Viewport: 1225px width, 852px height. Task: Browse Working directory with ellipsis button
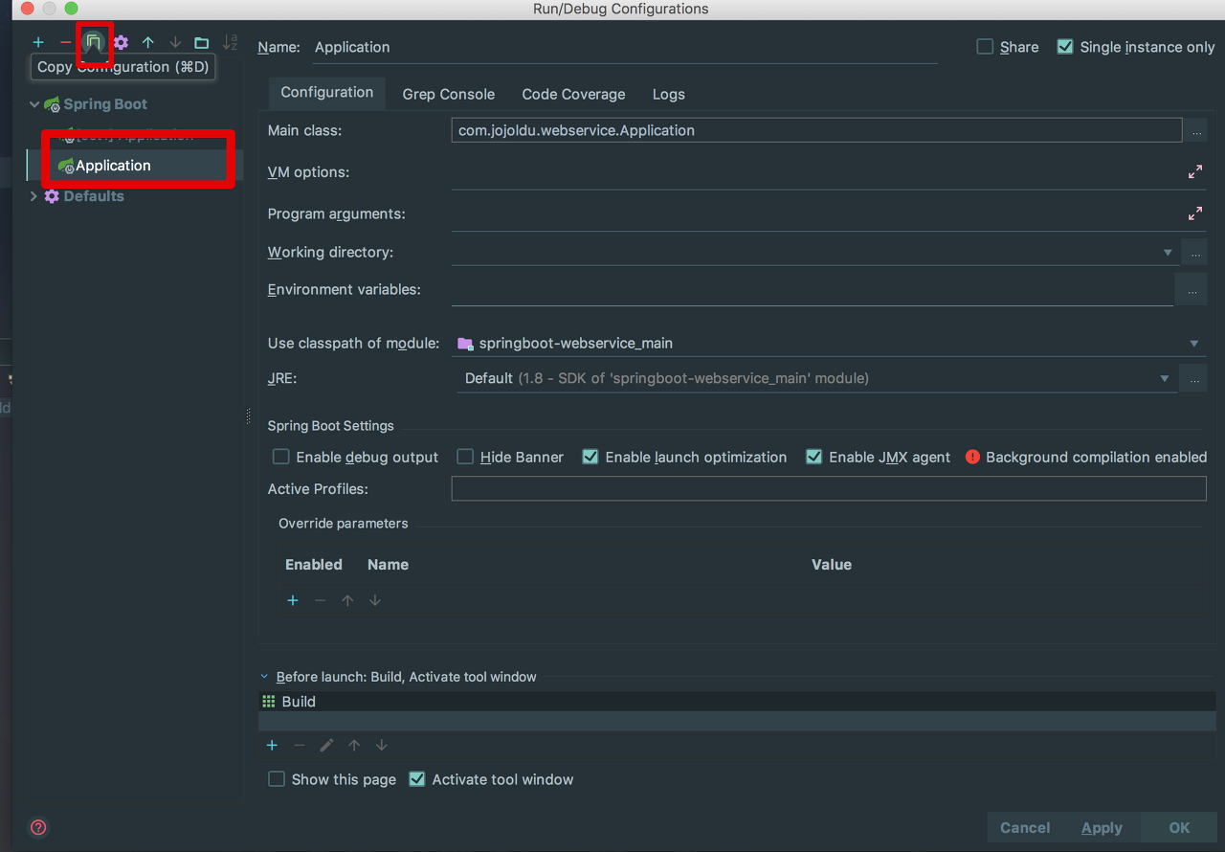pyautogui.click(x=1194, y=253)
